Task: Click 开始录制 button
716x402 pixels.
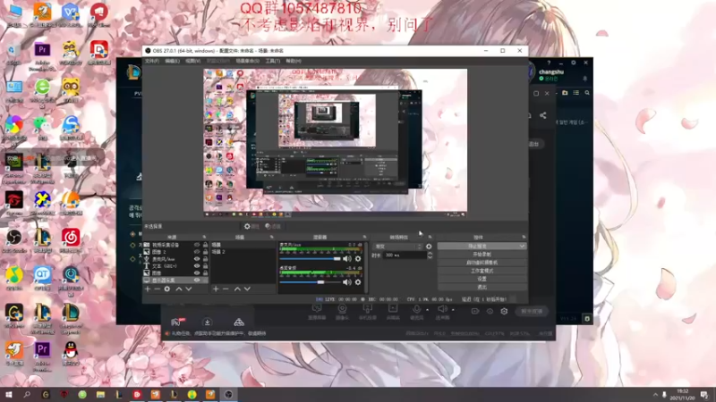Action: tap(482, 255)
